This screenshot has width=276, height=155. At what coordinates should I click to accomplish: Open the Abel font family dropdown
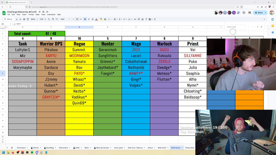(65, 19)
